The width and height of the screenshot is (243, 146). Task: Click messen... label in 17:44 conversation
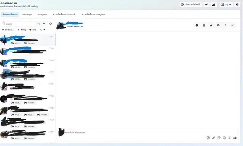pos(30,67)
